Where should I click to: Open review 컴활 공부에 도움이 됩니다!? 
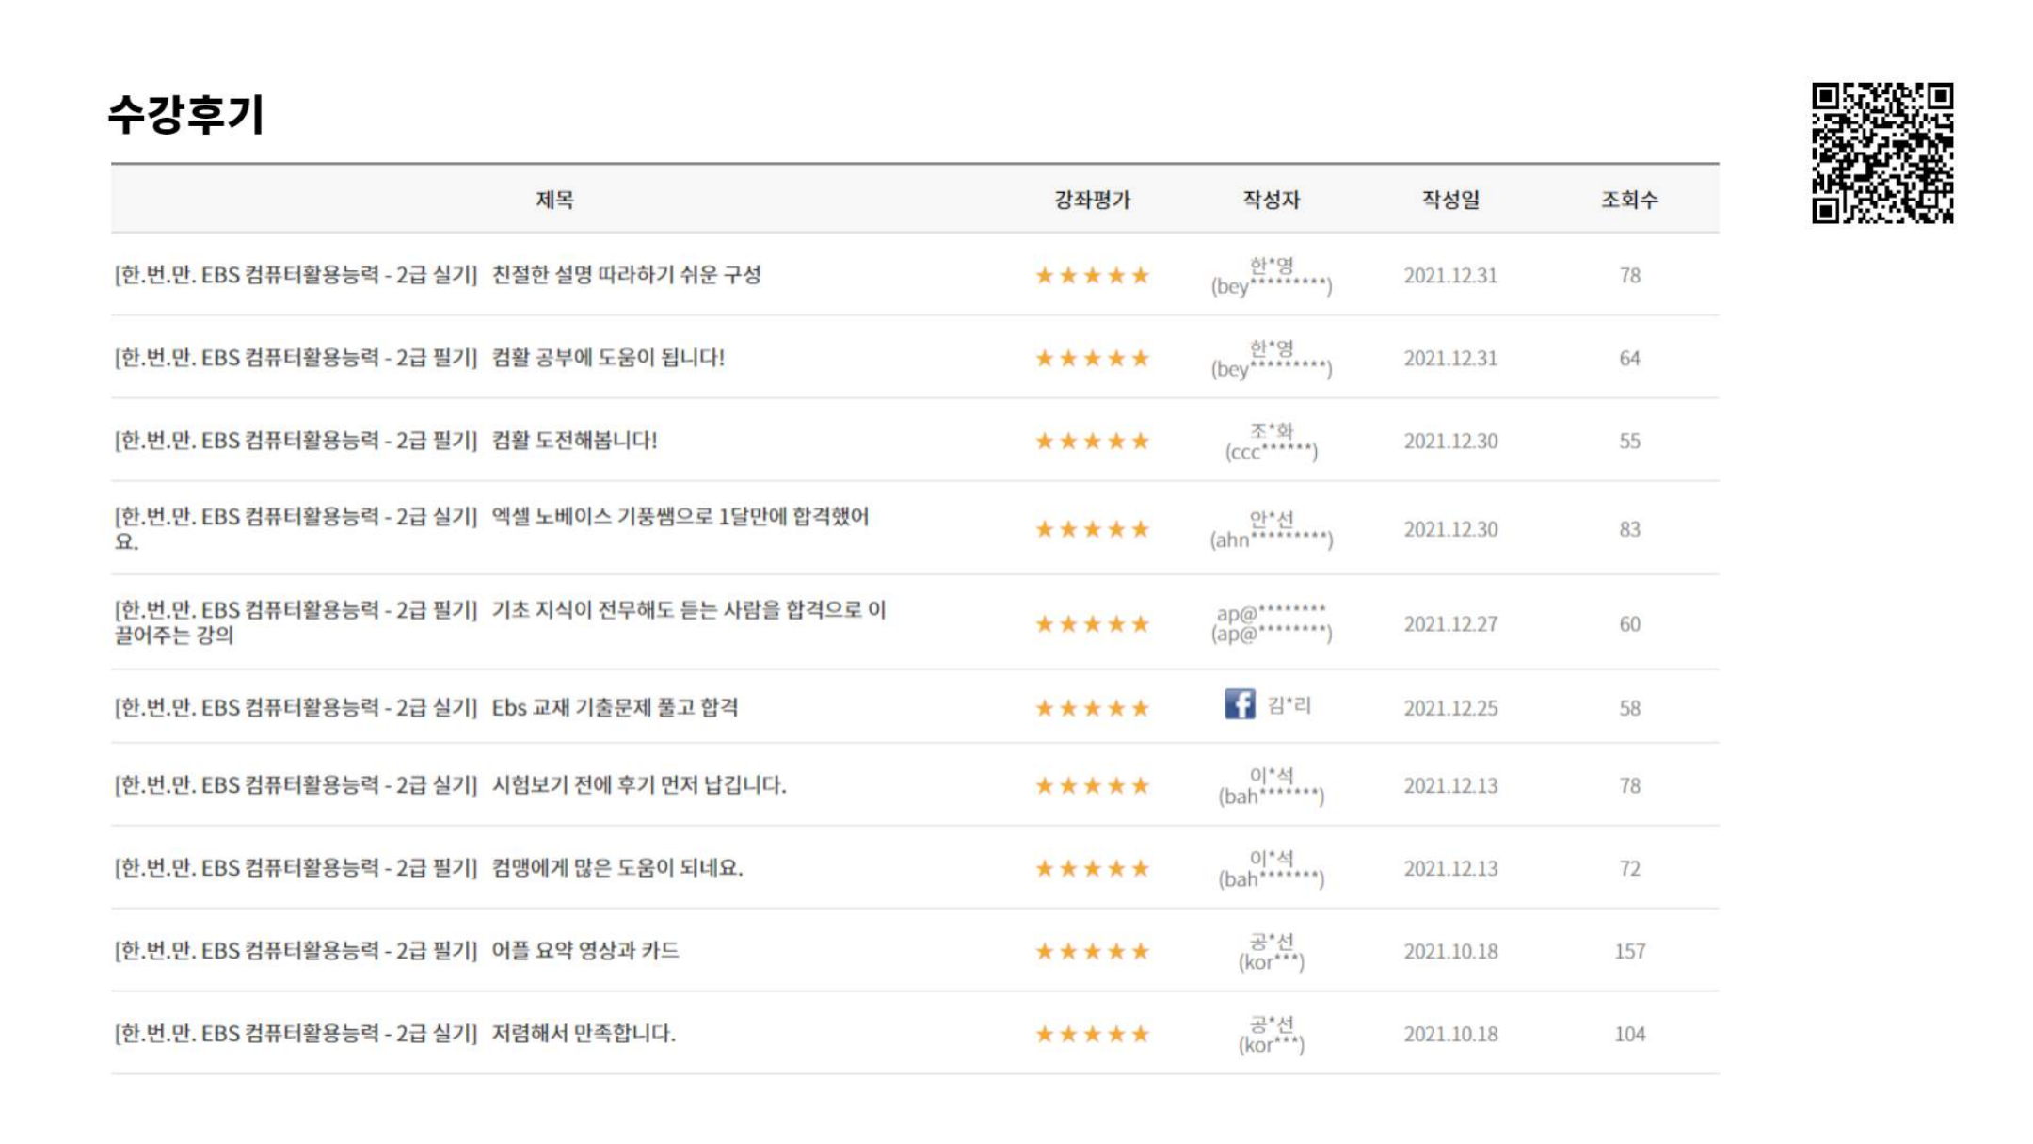[x=608, y=358]
